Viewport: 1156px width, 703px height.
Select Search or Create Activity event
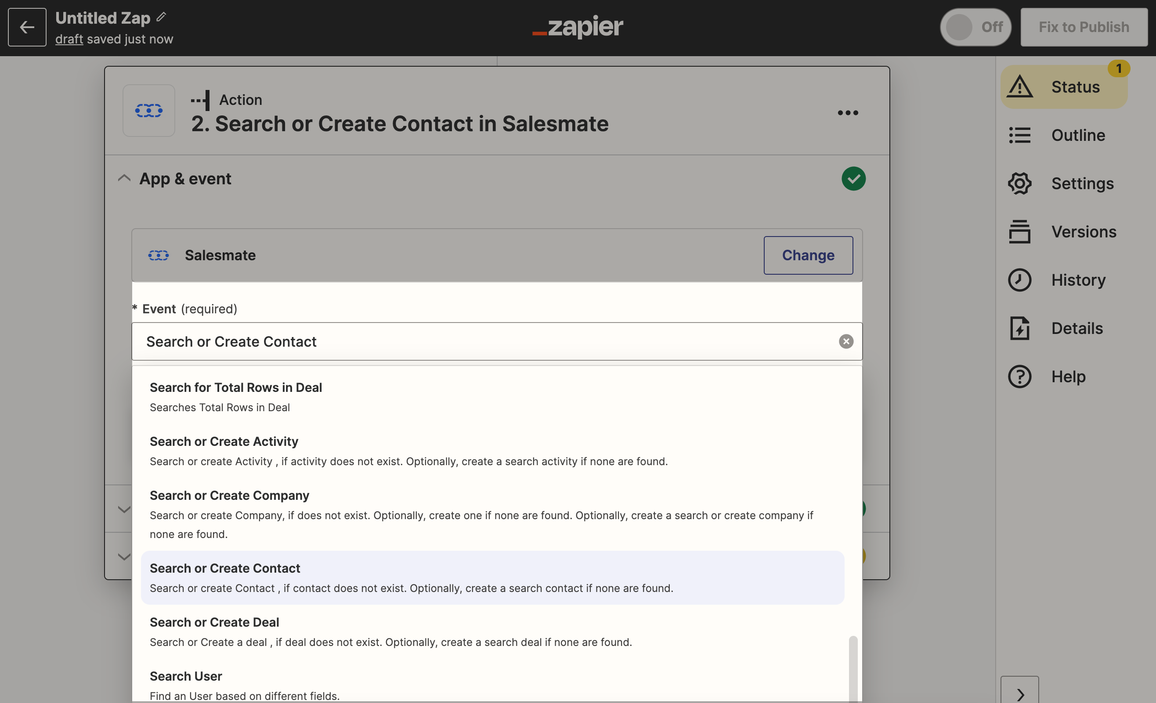[493, 451]
